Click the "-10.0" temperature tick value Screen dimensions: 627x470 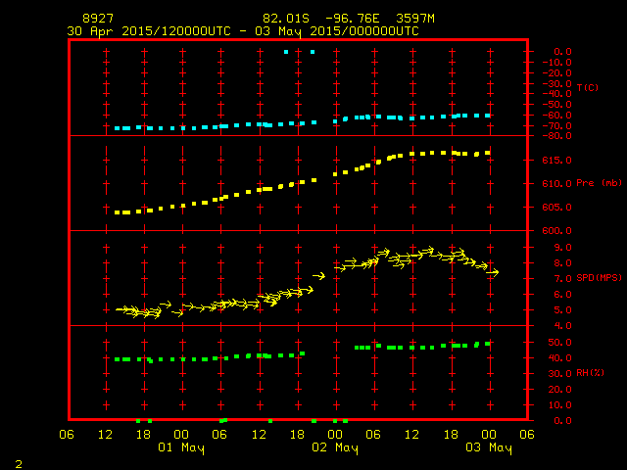click(557, 63)
